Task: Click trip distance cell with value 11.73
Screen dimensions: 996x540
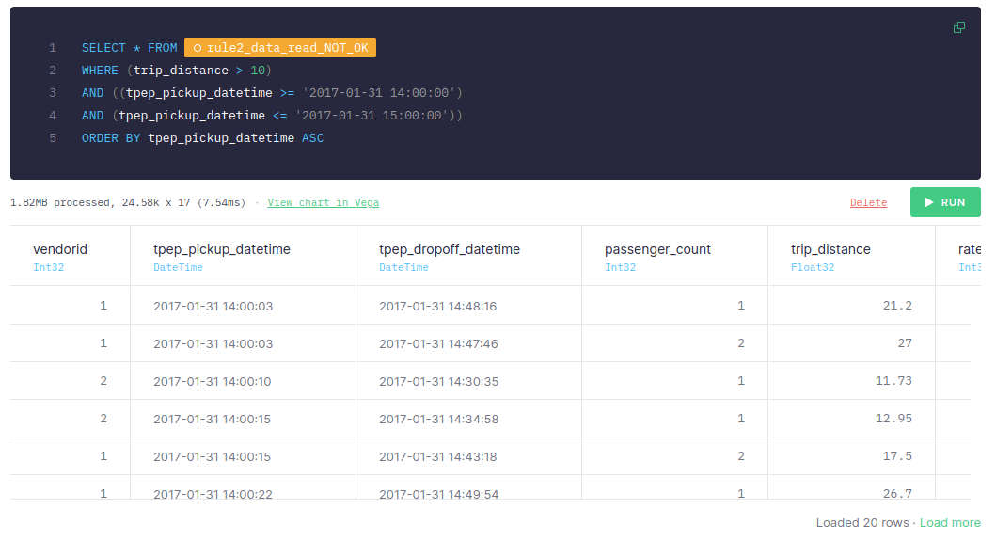Action: click(x=893, y=381)
